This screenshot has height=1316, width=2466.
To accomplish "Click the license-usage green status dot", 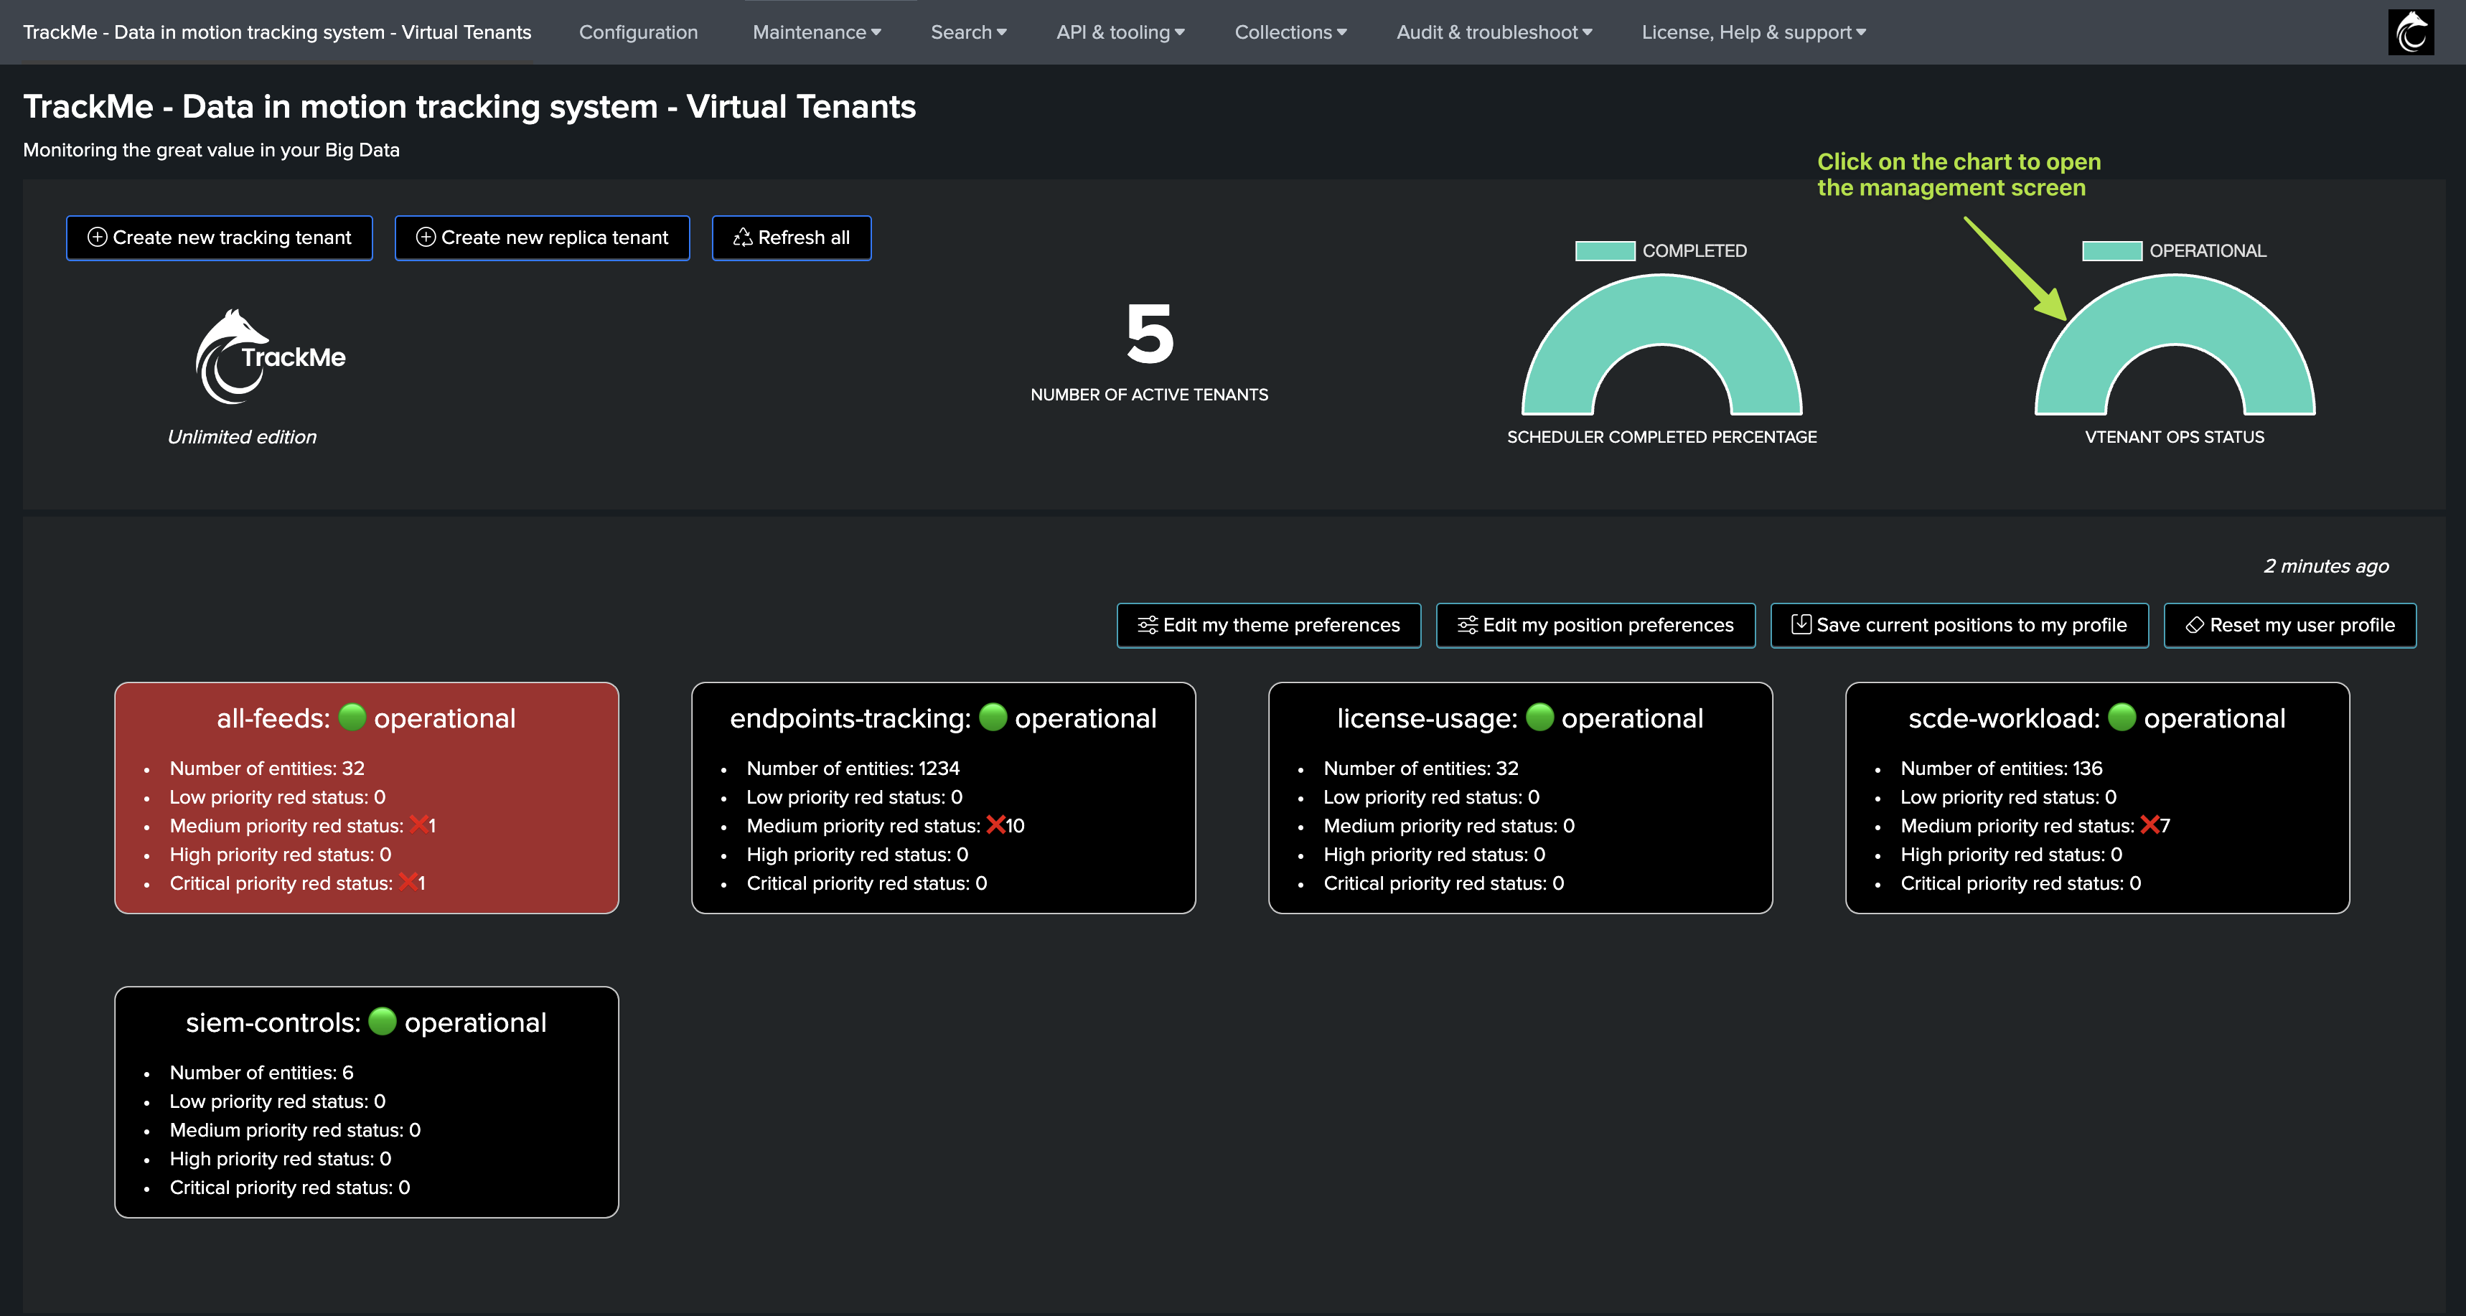I will click(1539, 717).
